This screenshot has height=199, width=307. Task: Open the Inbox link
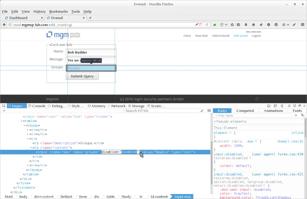pyautogui.click(x=187, y=36)
